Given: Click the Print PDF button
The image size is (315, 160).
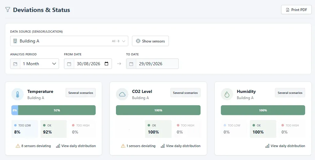Looking at the screenshot, I should pyautogui.click(x=296, y=10).
